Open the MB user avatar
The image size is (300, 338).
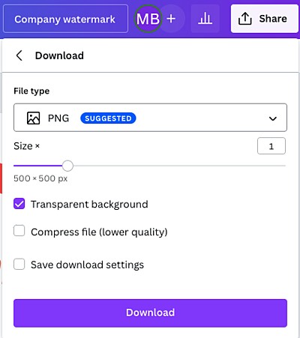point(148,19)
